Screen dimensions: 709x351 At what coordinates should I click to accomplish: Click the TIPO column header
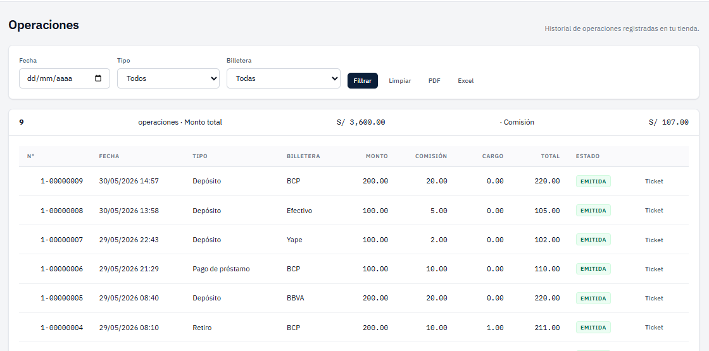point(200,156)
